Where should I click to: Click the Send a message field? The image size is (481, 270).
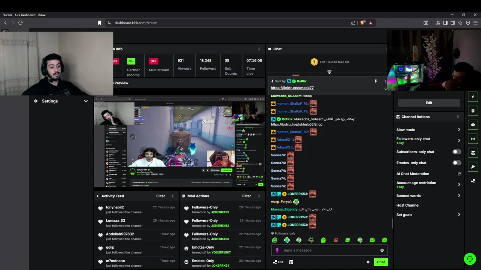pos(329,250)
